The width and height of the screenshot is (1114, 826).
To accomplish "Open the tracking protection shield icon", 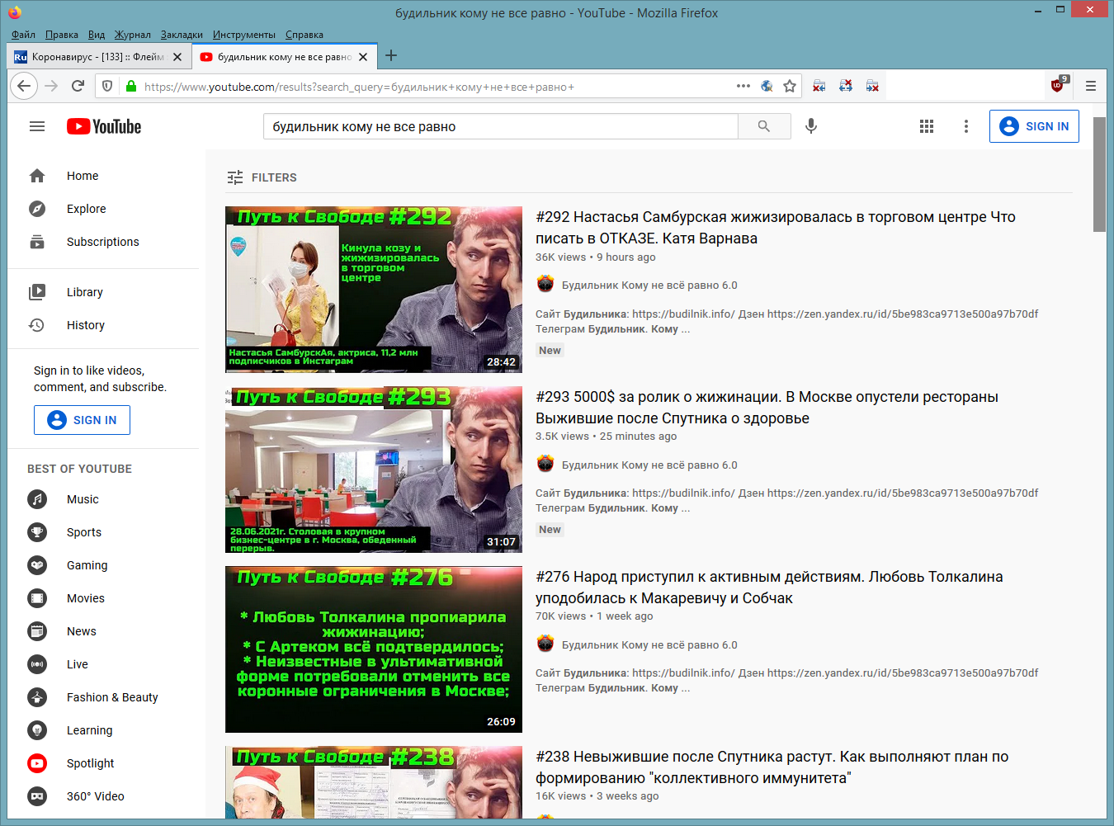I will [x=107, y=86].
